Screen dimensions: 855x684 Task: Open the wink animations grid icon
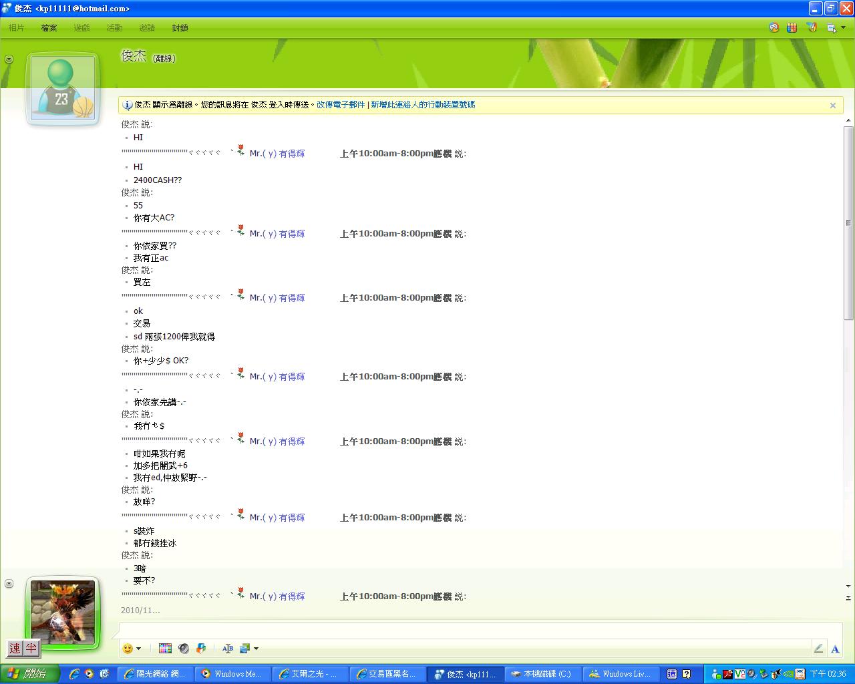coord(165,649)
